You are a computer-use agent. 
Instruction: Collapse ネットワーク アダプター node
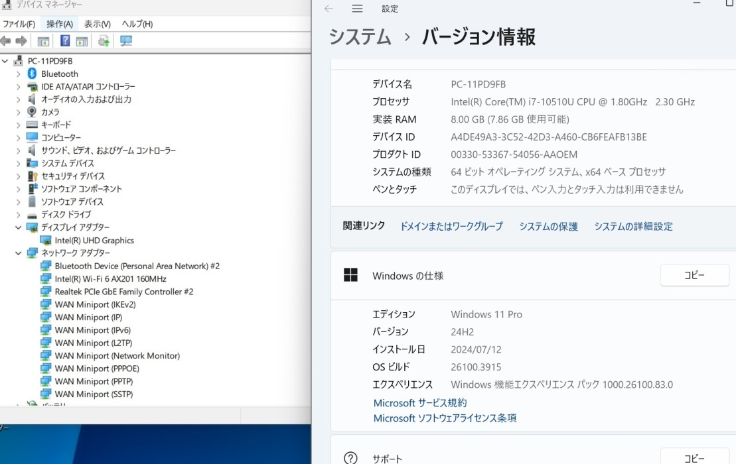19,253
